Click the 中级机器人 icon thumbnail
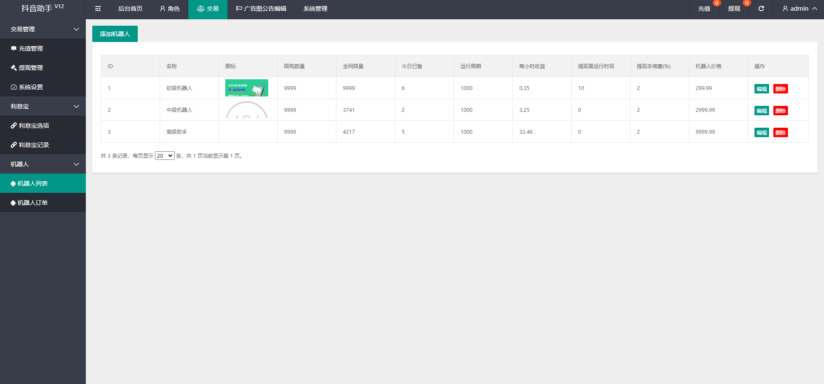The image size is (824, 384). click(x=247, y=110)
